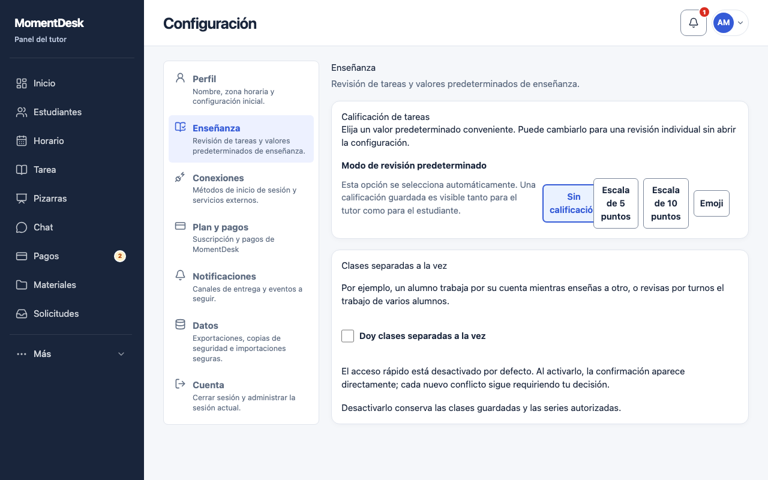
Task: Click the Inicio dashboard icon
Action: click(x=22, y=83)
